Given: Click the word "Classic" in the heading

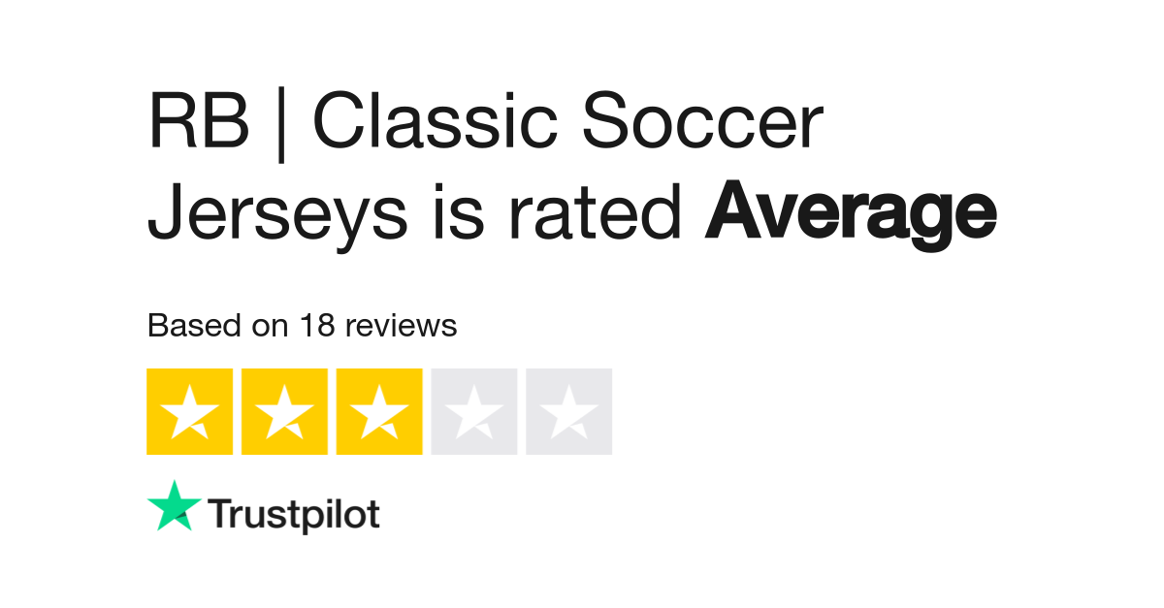Looking at the screenshot, I should click(436, 124).
